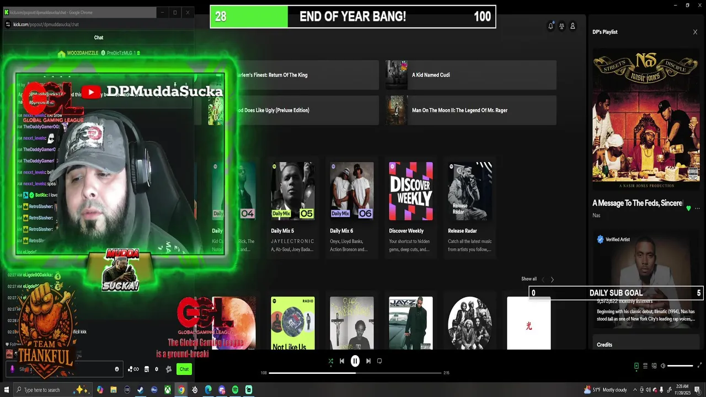Open the crucifix artwork album cover
Screen dimensions: 706x397
[x=352, y=323]
